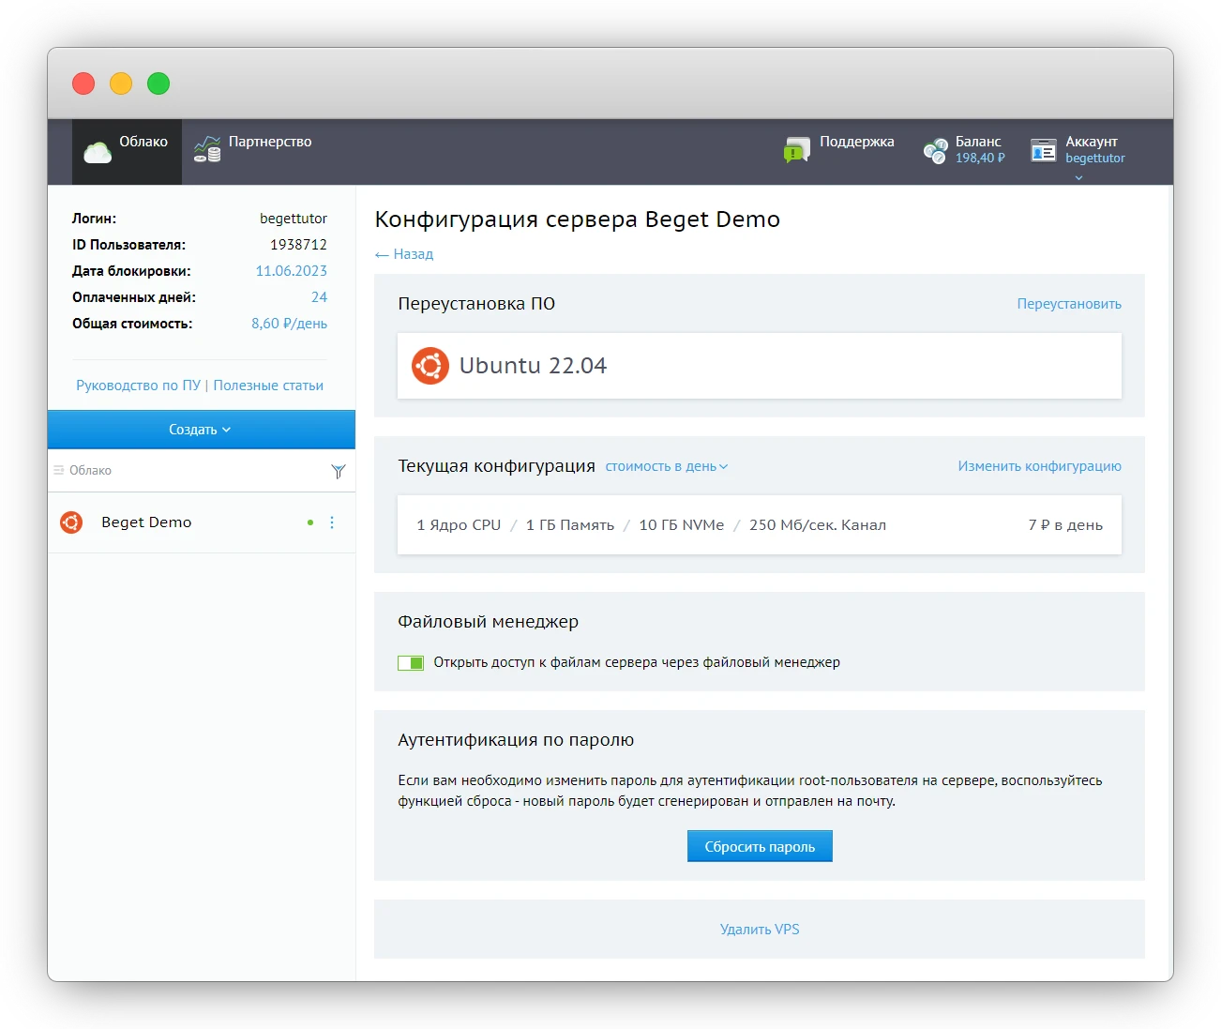The height and width of the screenshot is (1029, 1221).
Task: Click the Аккаунт profile card icon
Action: click(1044, 150)
